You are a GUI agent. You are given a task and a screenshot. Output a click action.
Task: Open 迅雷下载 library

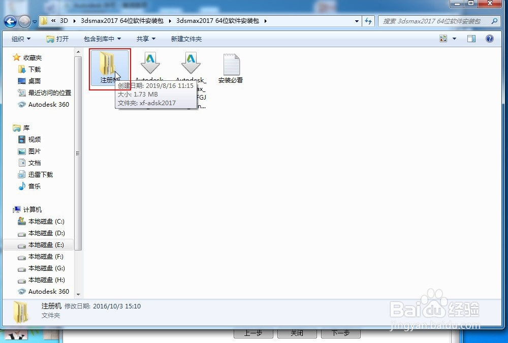(41, 174)
